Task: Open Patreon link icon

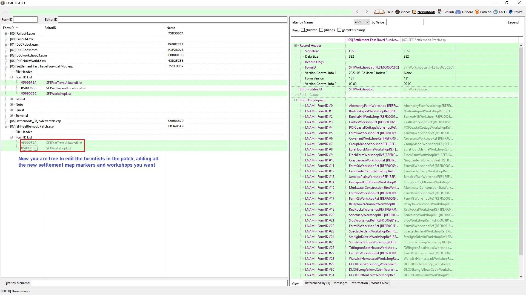Action: tap(477, 12)
